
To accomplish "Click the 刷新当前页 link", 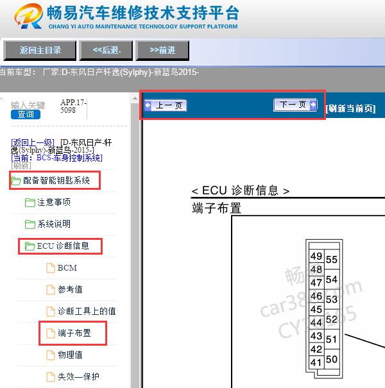I will pos(350,108).
